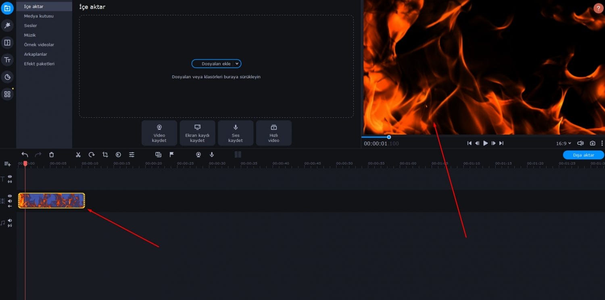Take a snapshot with the camera icon
The height and width of the screenshot is (300, 605).
592,143
